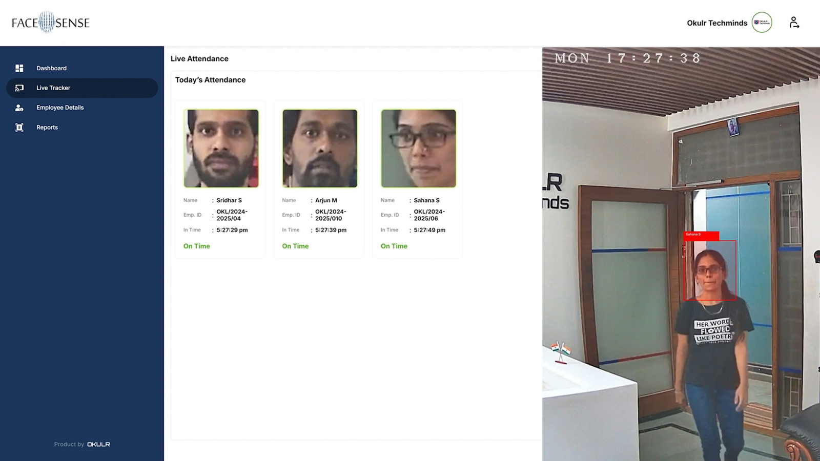Click the Live Tracker cast icon

(19, 88)
